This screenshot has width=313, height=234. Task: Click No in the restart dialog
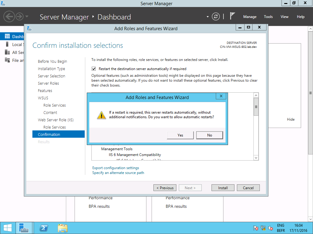(210, 135)
